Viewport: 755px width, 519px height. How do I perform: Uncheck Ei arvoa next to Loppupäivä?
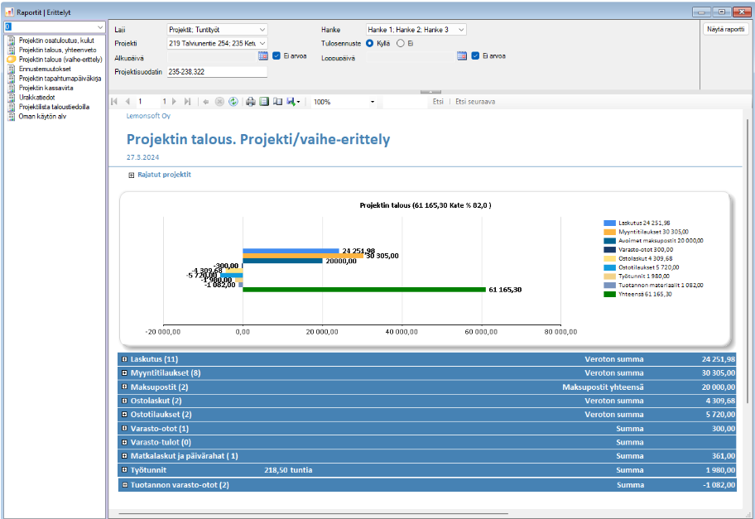(476, 56)
